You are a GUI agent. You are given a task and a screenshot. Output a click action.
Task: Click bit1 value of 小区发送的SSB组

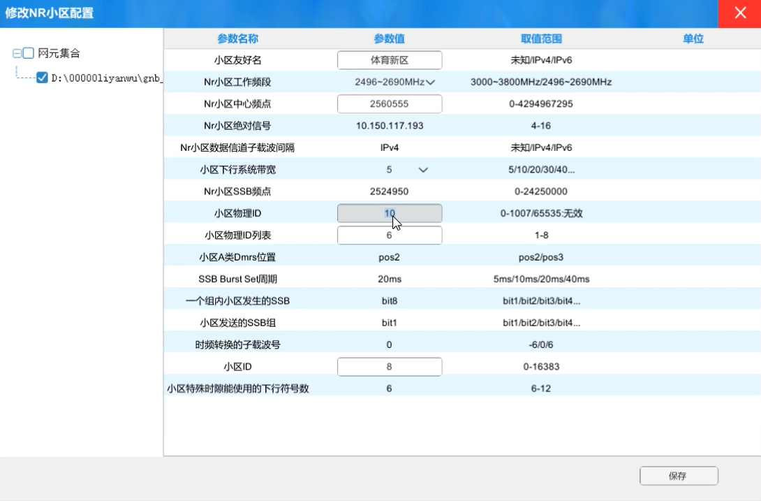pos(390,323)
